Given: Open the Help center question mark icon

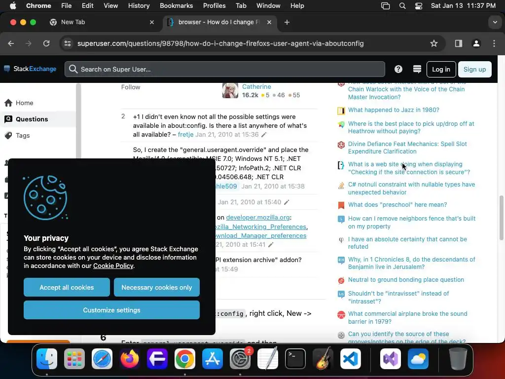Looking at the screenshot, I should [x=398, y=69].
